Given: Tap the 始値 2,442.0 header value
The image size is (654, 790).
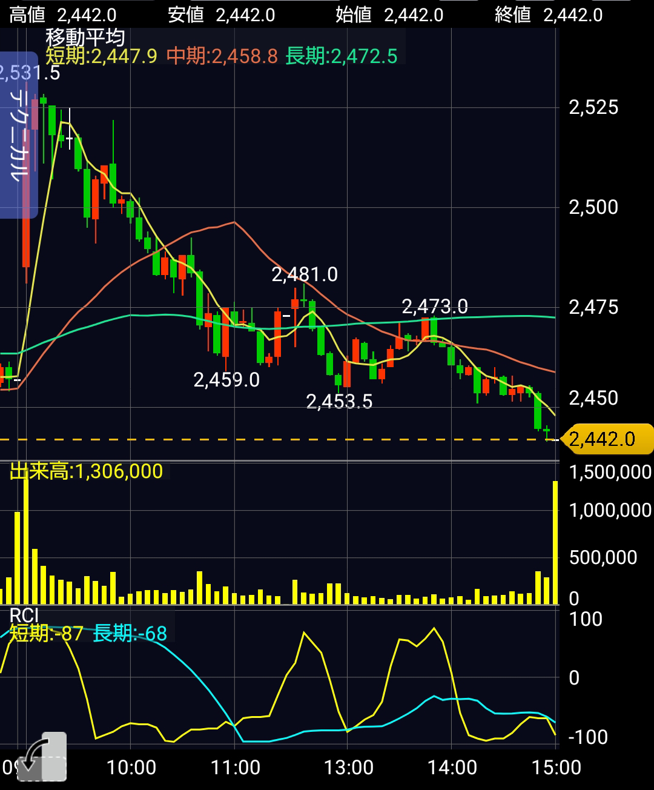Looking at the screenshot, I should coord(389,15).
